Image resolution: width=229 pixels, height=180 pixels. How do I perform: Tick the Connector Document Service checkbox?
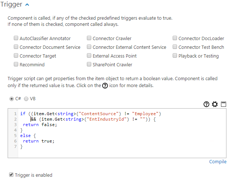click(x=16, y=47)
